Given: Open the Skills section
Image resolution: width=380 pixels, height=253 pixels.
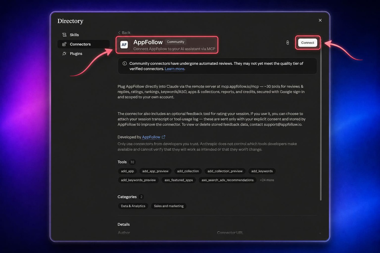Looking at the screenshot, I should point(84,35).
